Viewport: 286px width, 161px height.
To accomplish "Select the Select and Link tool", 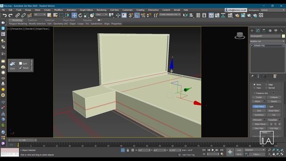I will point(17,15).
